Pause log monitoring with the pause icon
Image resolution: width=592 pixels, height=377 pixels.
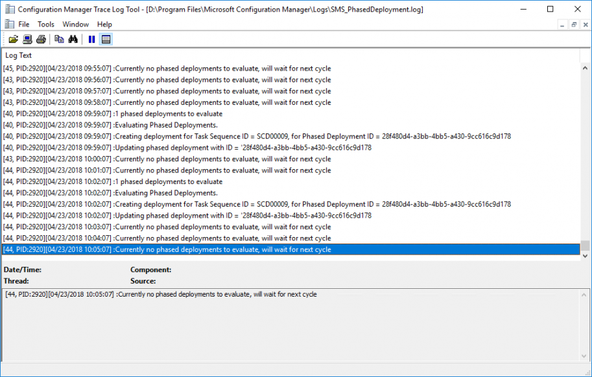(x=91, y=40)
